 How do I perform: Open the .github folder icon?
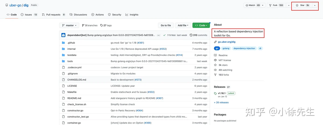tap(64, 43)
